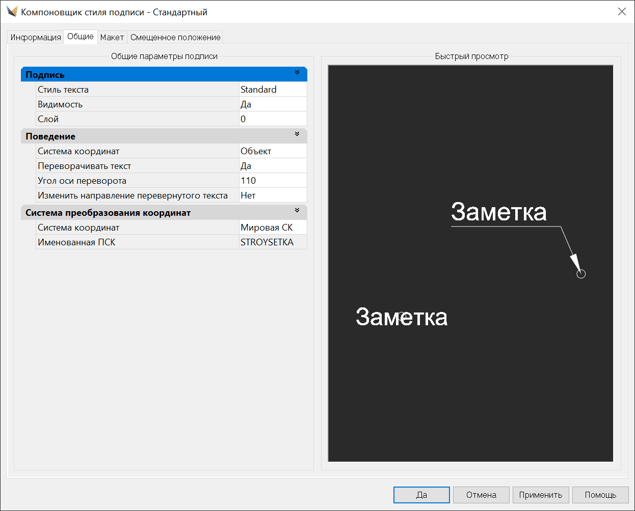Change the Видимость value field
This screenshot has width=635, height=511.
coord(273,104)
